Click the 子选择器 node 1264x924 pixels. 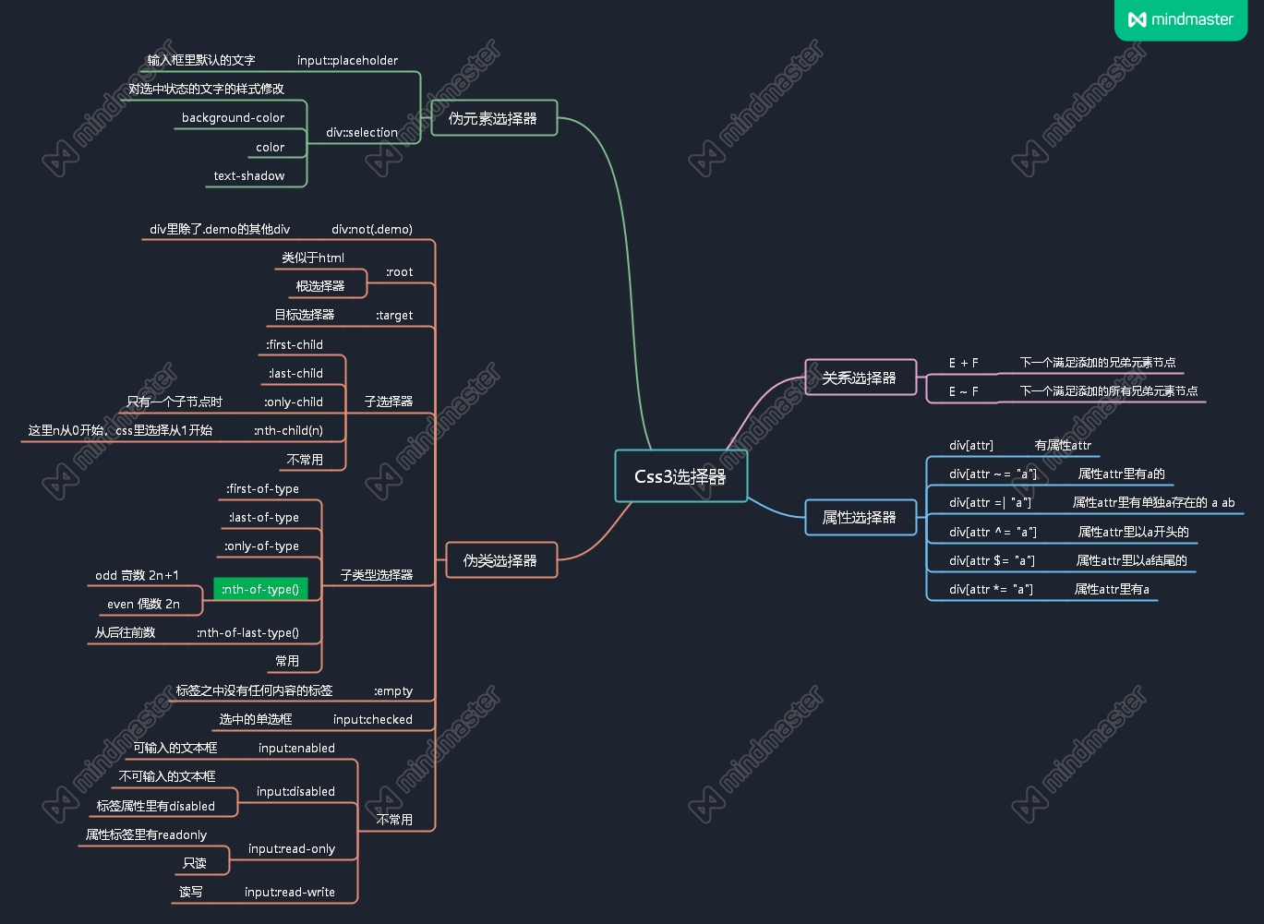click(x=388, y=402)
